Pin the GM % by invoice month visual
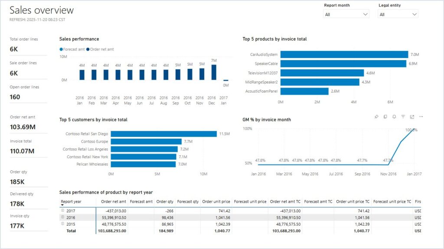This screenshot has height=249, width=444. 376,117
